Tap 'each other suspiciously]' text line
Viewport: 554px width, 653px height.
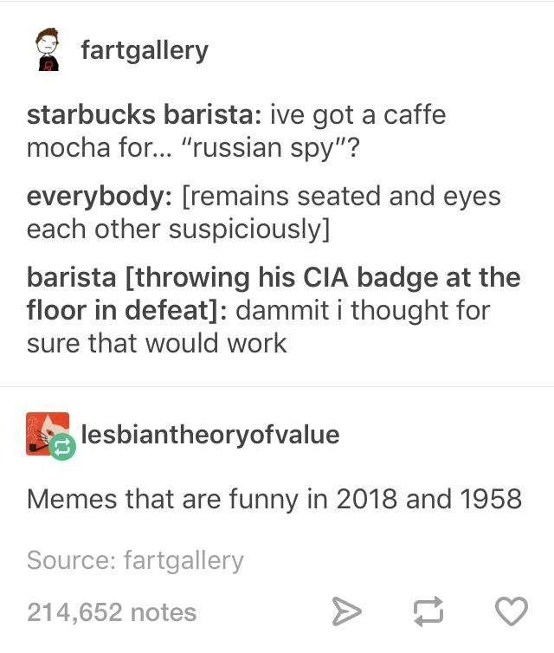[178, 230]
